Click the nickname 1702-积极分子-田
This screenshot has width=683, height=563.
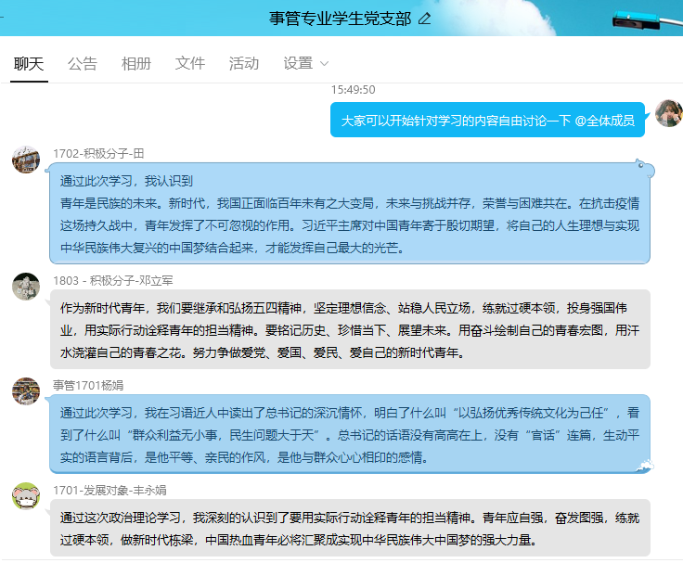click(98, 153)
